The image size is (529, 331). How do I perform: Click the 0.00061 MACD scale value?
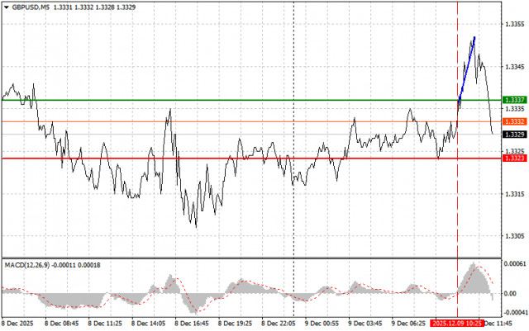coord(515,263)
